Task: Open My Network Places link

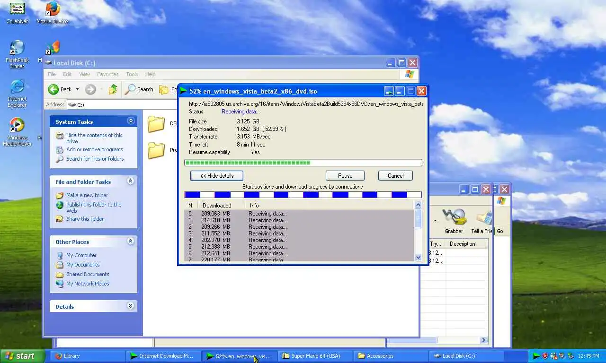Action: coord(88,284)
